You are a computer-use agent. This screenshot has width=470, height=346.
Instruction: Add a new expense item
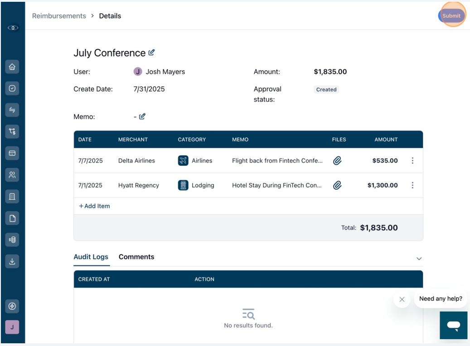click(x=94, y=206)
